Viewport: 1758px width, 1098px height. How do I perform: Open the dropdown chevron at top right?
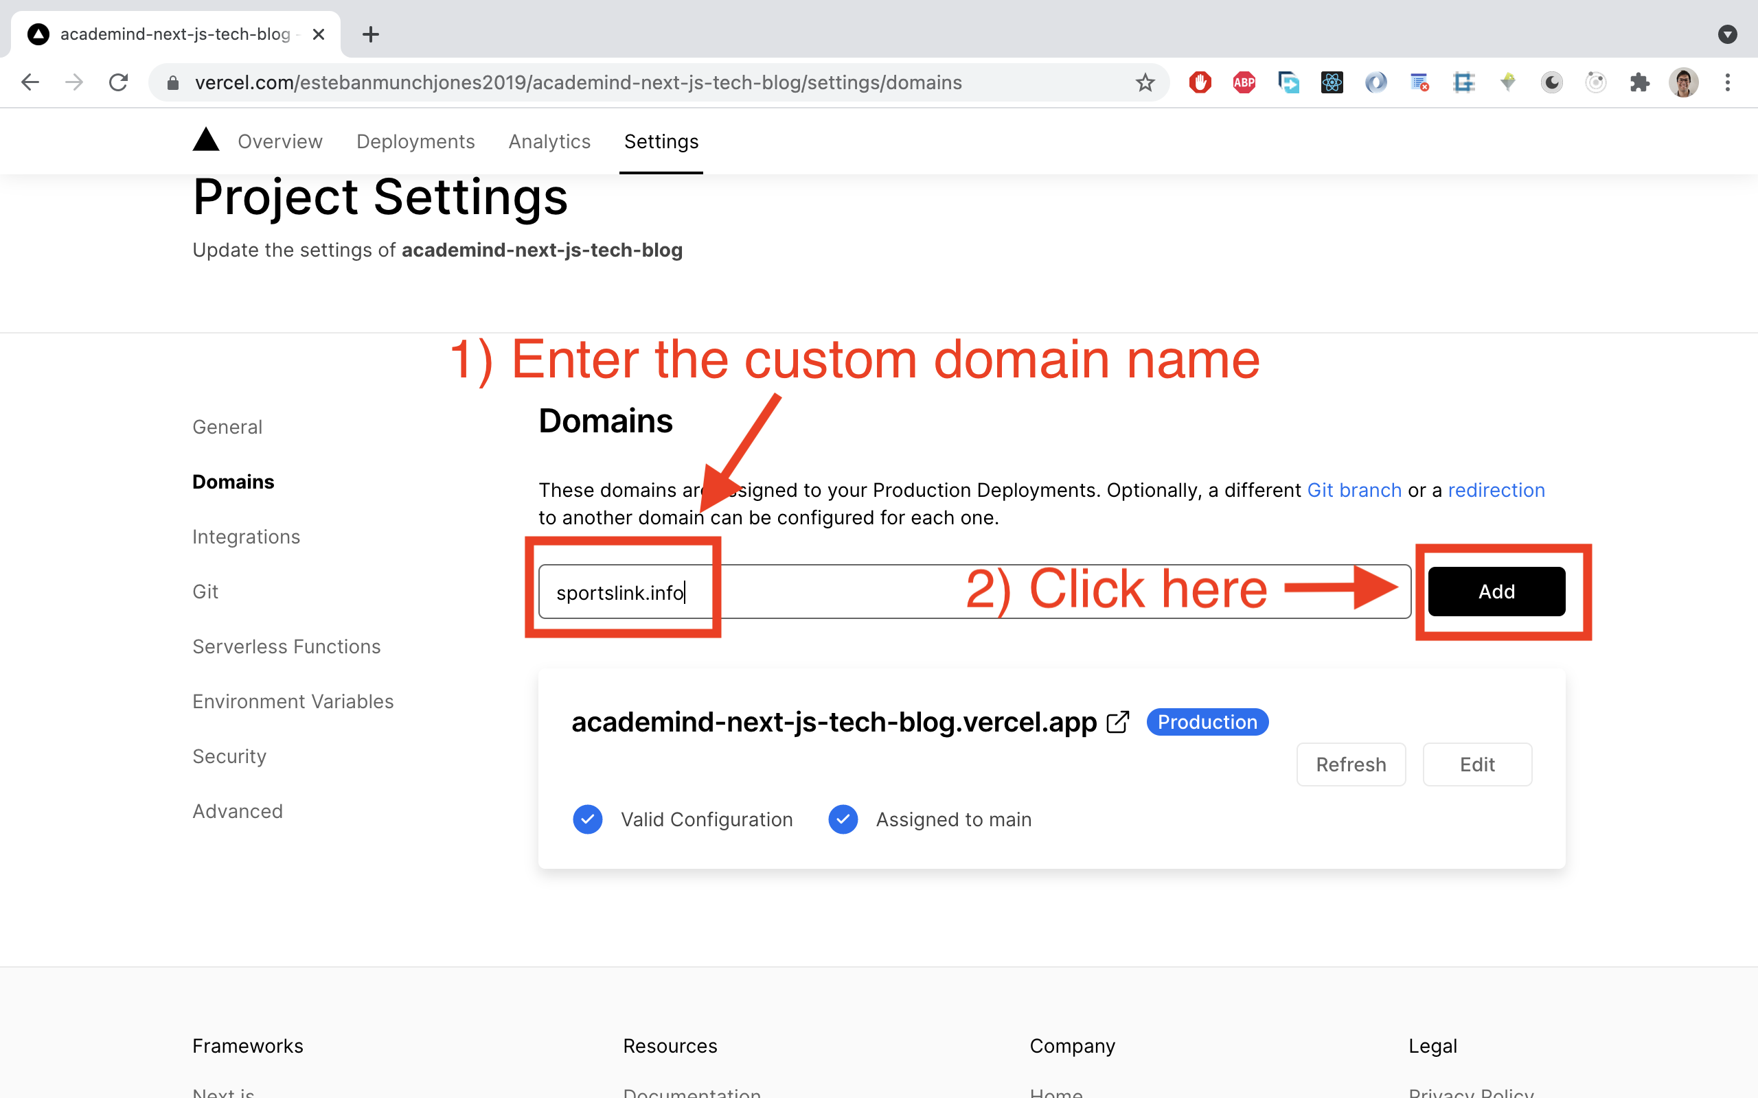1728,34
